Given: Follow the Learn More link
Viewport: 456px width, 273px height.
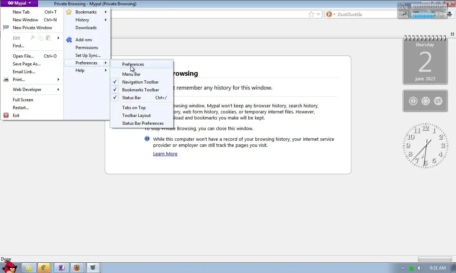Looking at the screenshot, I should point(165,154).
